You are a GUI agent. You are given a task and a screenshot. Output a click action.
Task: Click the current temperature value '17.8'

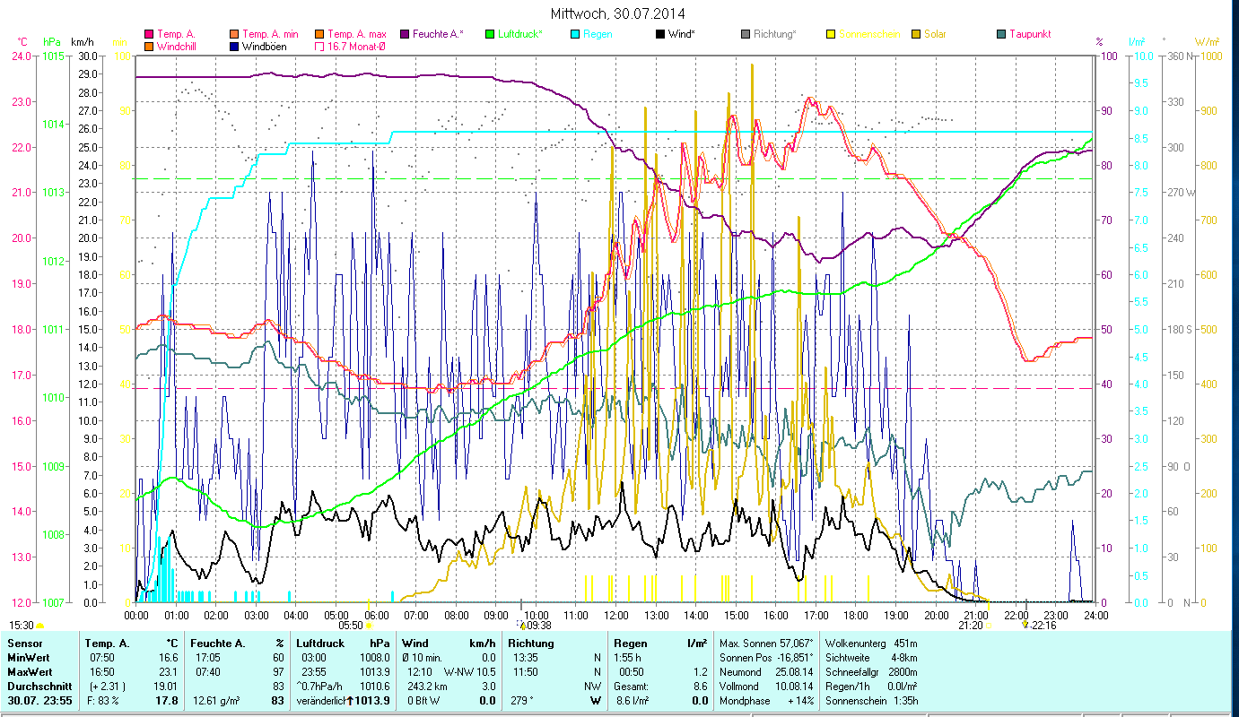click(167, 701)
